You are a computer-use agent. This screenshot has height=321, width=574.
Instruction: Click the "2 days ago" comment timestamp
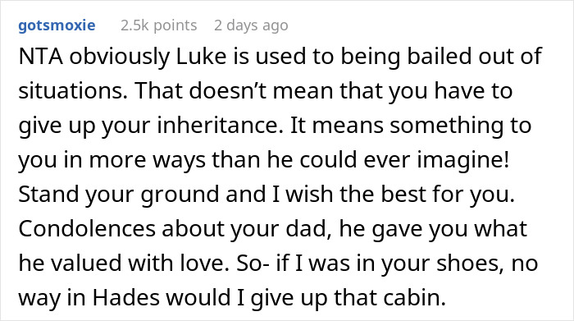point(251,25)
